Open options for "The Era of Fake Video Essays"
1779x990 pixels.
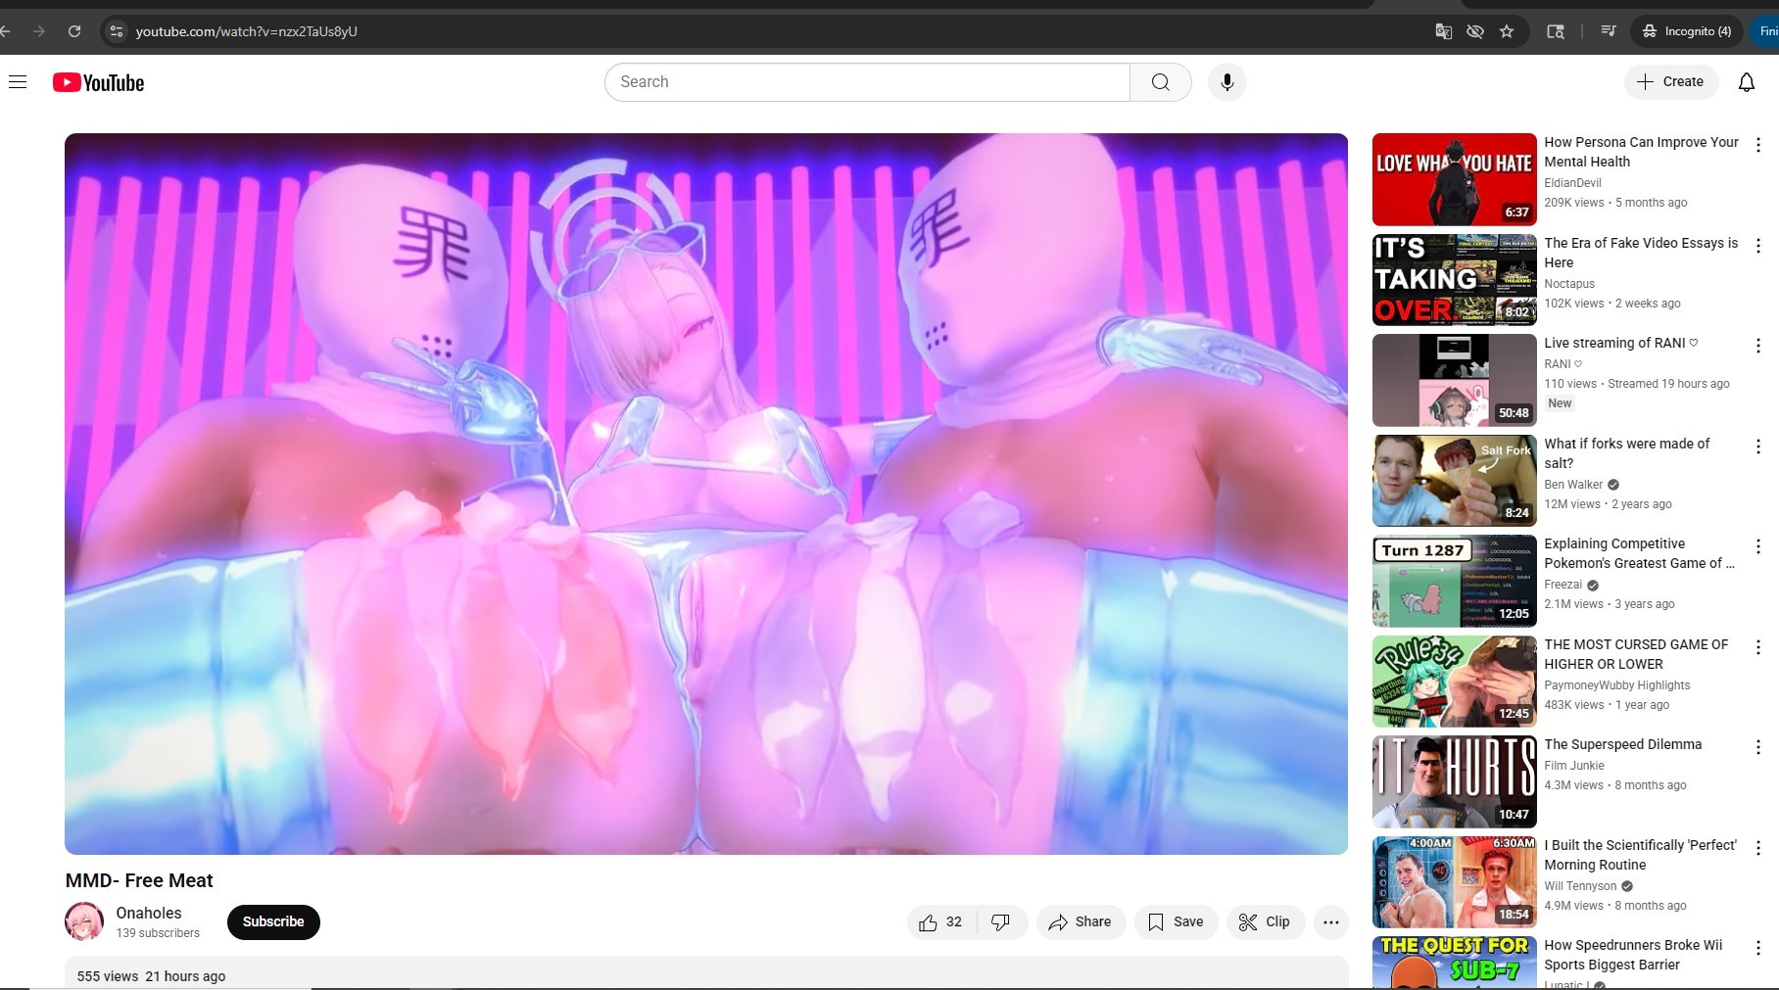[x=1758, y=246]
